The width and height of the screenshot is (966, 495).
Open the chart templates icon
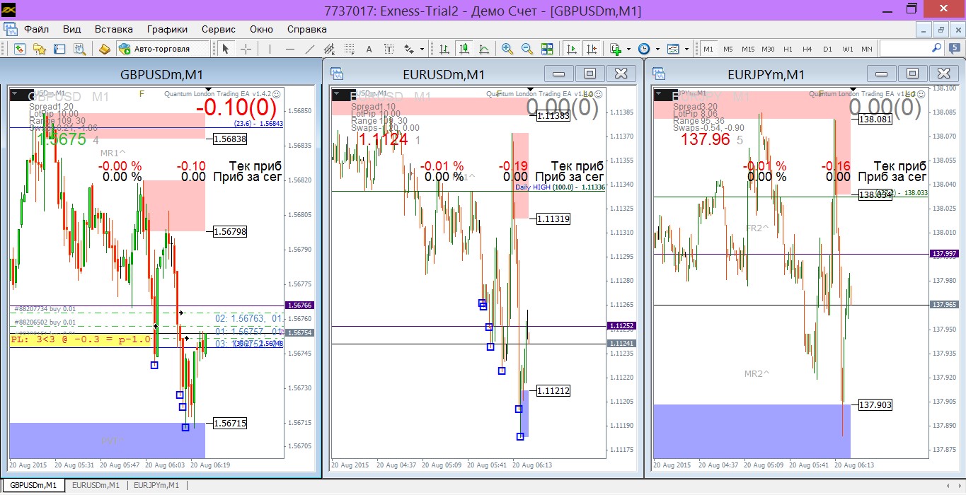(x=672, y=49)
